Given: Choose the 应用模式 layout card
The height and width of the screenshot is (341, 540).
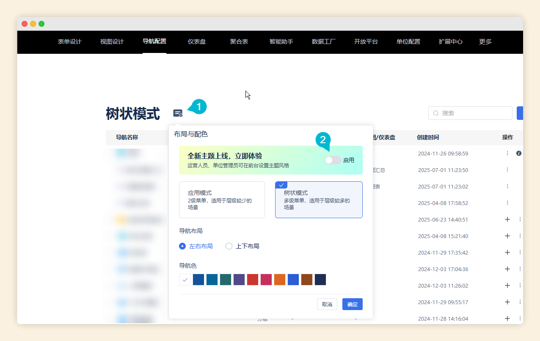Looking at the screenshot, I should (x=222, y=200).
